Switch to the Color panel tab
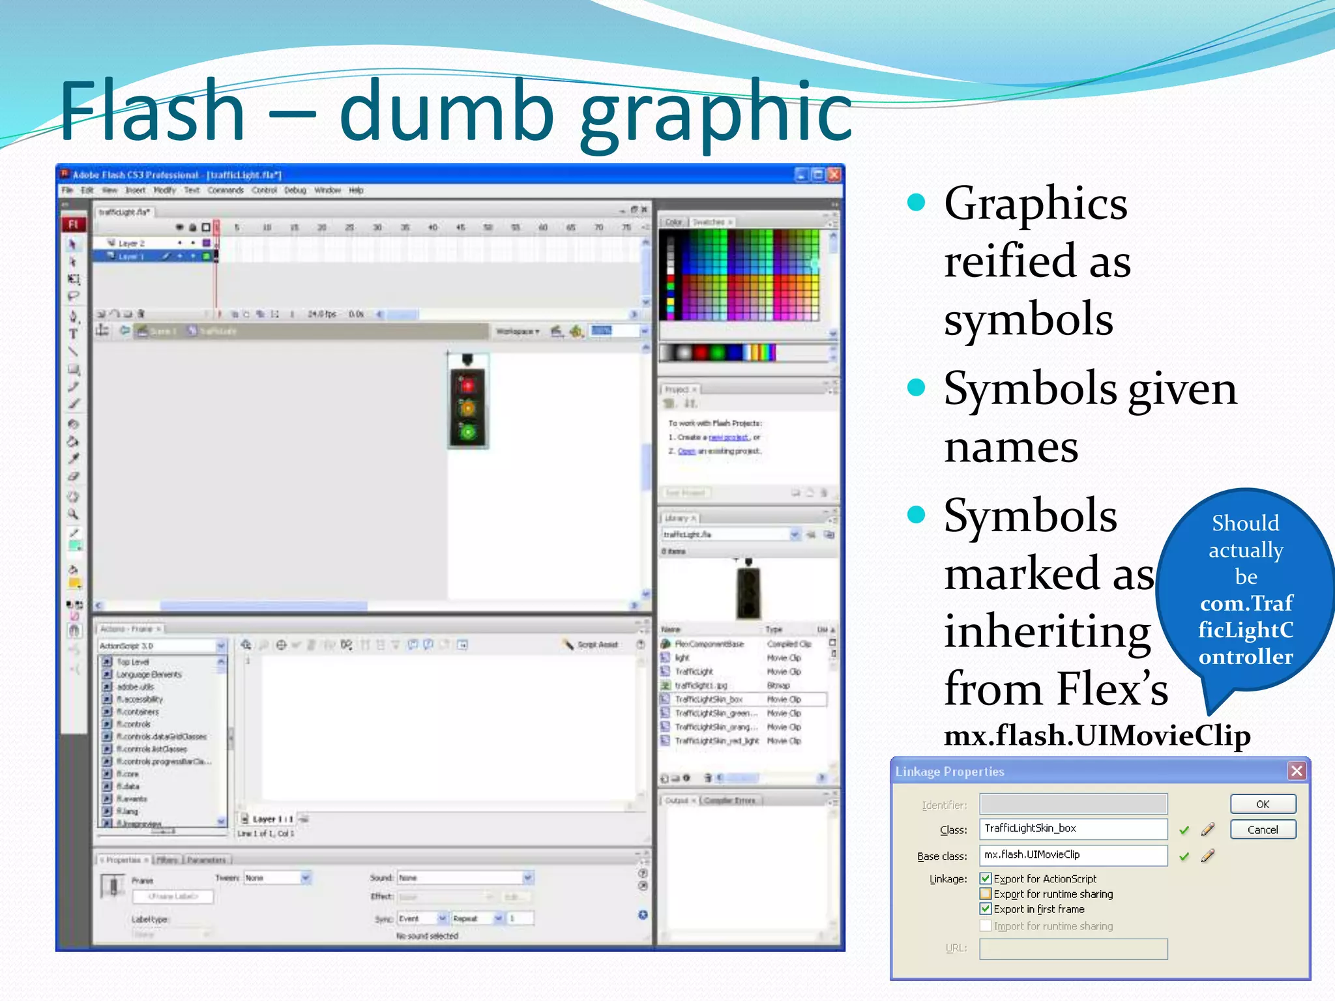The width and height of the screenshot is (1335, 1001). pos(673,222)
